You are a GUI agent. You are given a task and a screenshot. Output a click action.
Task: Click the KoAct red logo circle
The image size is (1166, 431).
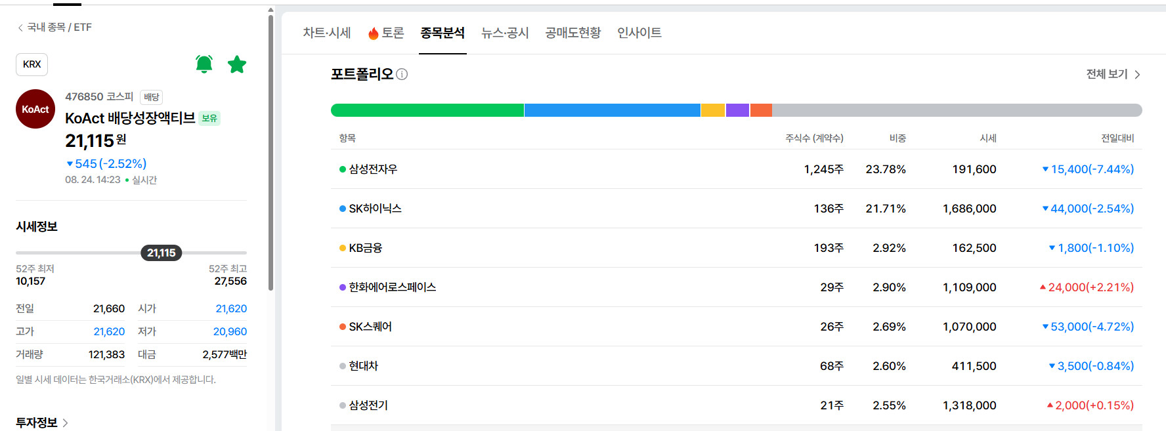(35, 109)
